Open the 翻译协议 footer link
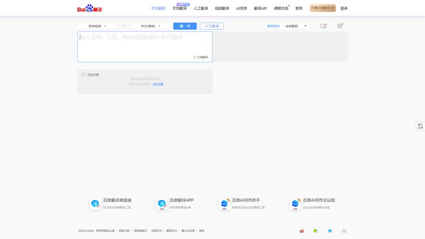425x239 pixels. click(172, 231)
